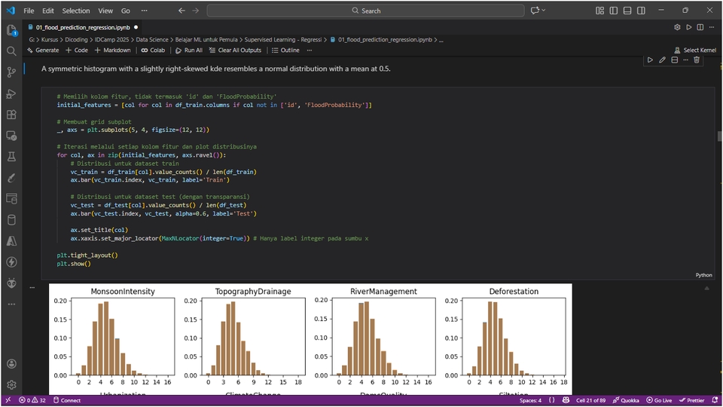Open the Manage gear in activity bar
The width and height of the screenshot is (723, 407).
[x=11, y=384]
